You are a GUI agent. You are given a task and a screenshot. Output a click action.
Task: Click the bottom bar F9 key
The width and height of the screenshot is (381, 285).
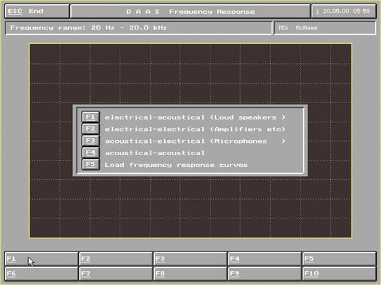click(265, 273)
